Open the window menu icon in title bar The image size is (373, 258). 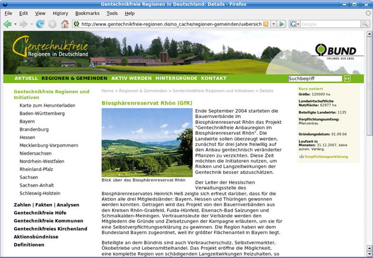4,4
